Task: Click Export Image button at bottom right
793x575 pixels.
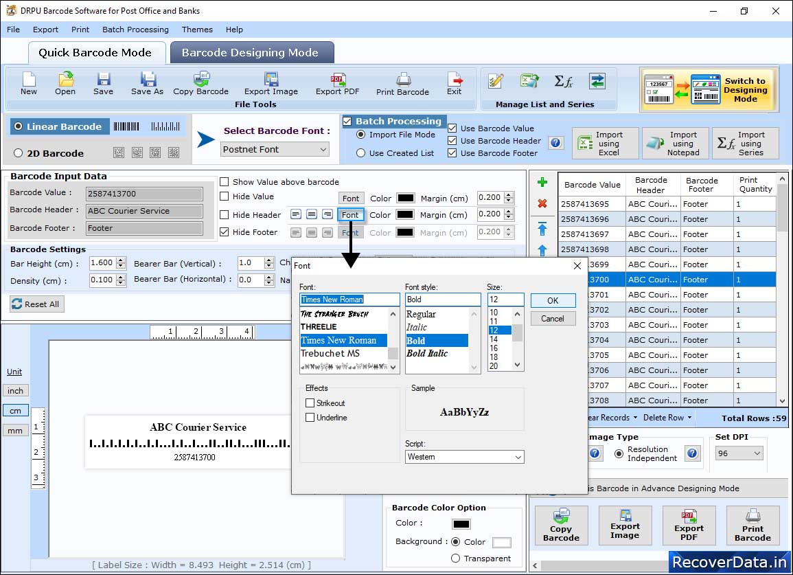Action: click(x=625, y=526)
